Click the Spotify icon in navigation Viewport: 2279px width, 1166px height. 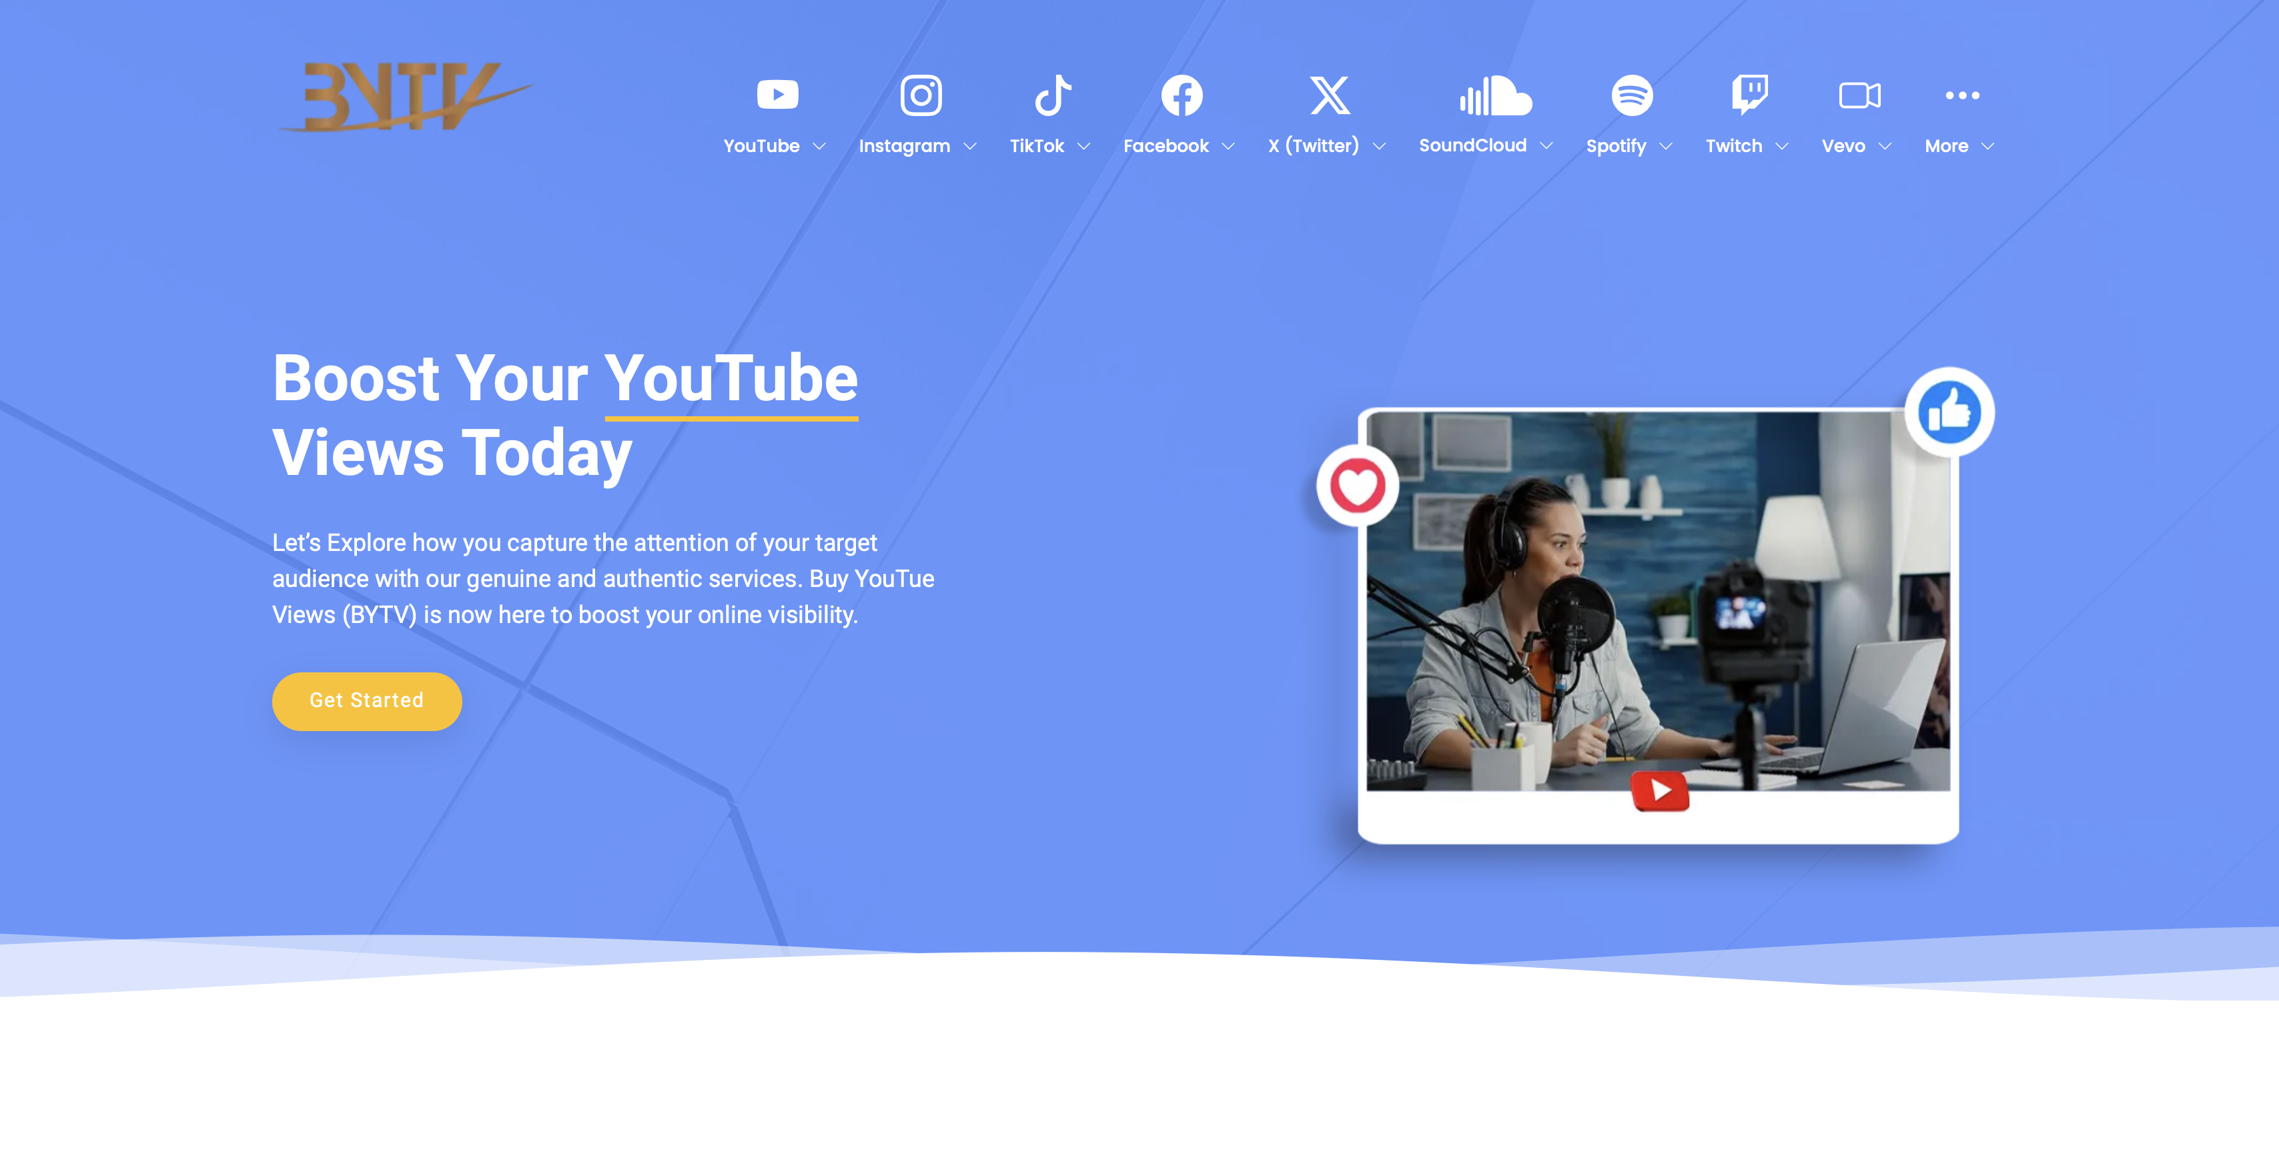coord(1631,95)
